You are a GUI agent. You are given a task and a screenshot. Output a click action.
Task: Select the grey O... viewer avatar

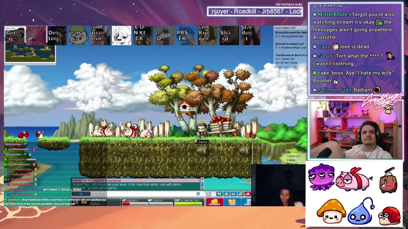(164, 36)
